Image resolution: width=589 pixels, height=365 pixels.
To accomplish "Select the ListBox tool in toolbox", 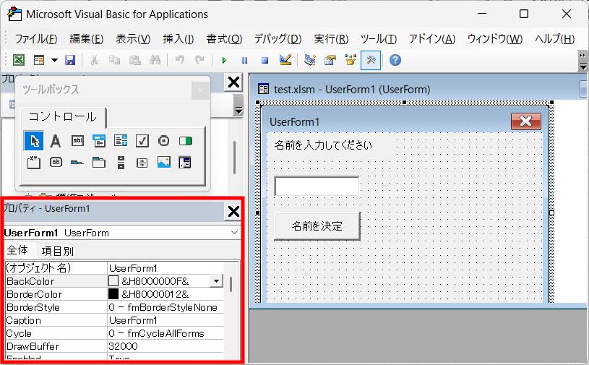I will pyautogui.click(x=121, y=141).
